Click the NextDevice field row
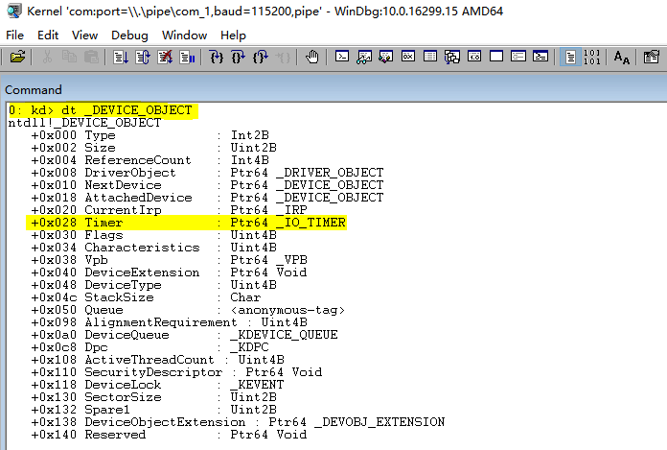The height and width of the screenshot is (450, 667). (x=207, y=185)
